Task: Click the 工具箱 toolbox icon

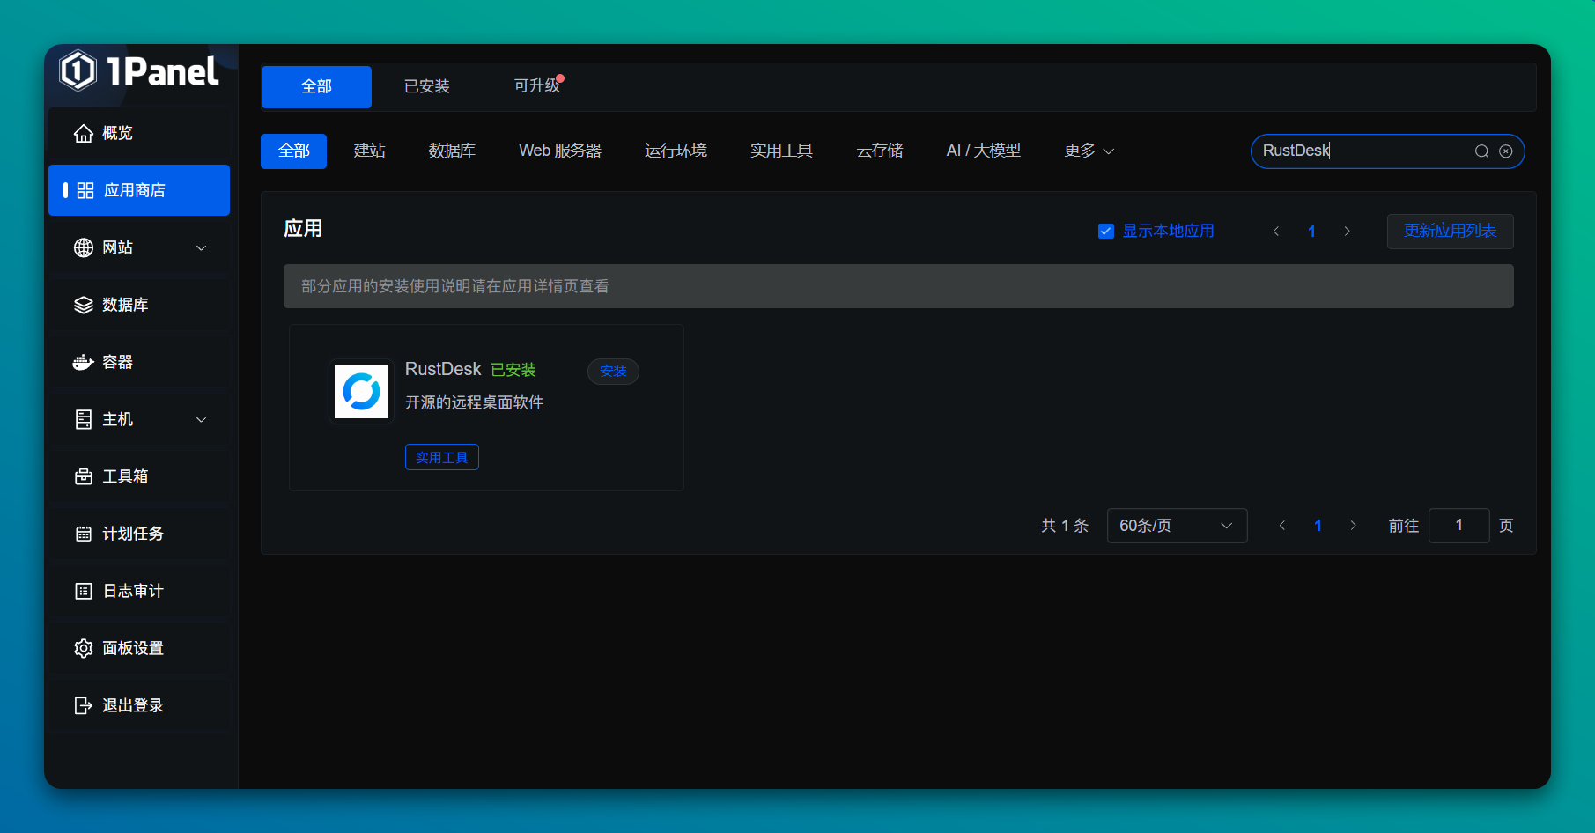Action: [84, 476]
